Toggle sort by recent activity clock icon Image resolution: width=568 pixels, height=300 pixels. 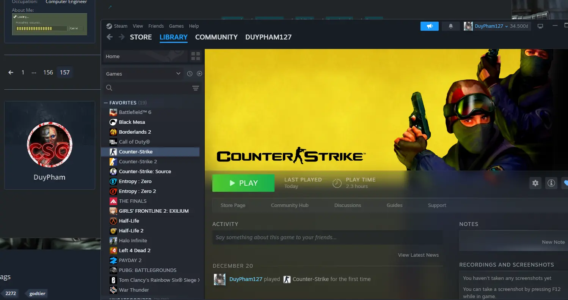(x=190, y=74)
